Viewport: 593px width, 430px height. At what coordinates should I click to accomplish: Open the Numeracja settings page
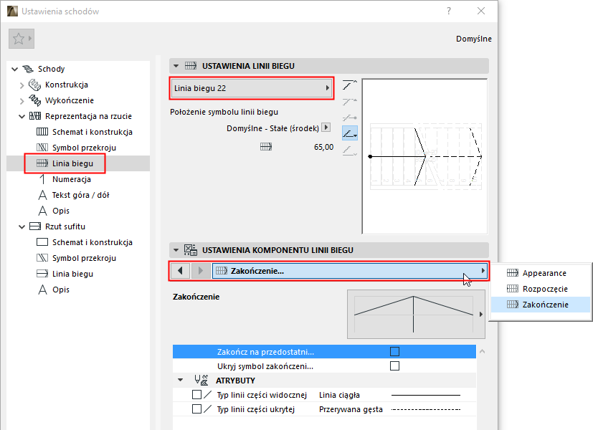(x=72, y=179)
